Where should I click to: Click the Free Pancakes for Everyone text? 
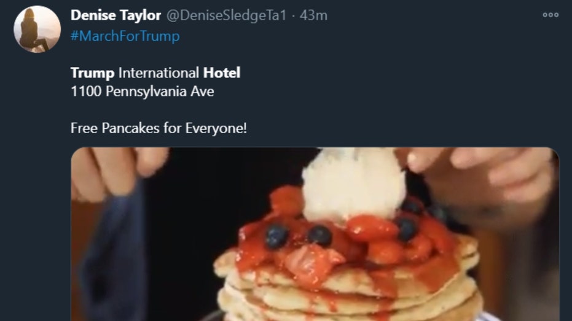coord(159,128)
